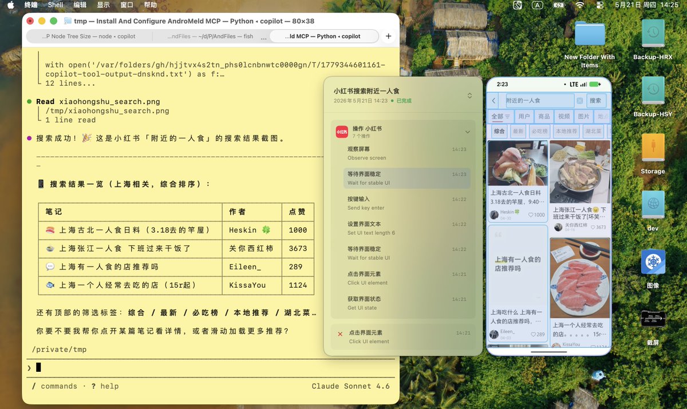This screenshot has width=687, height=409.
Task: Open the 终端 menu in menu bar
Action: point(31,5)
